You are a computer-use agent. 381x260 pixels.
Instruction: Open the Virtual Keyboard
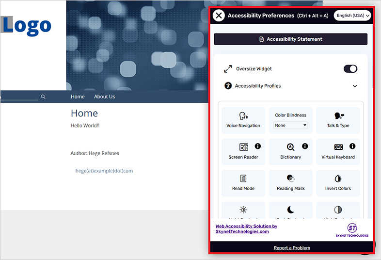pos(338,152)
